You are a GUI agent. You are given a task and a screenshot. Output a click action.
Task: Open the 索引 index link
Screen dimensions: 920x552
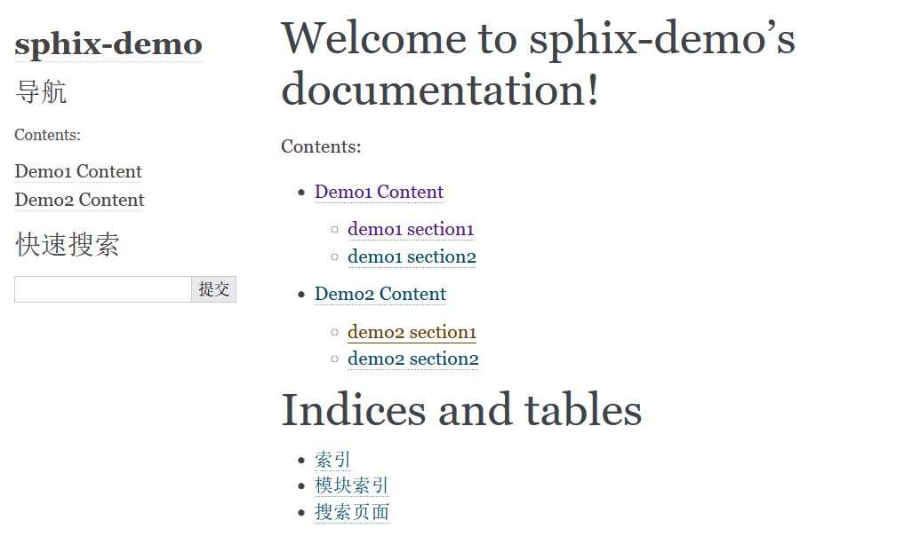332,460
